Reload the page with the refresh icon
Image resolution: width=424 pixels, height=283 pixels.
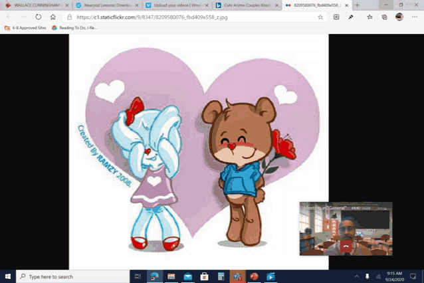click(39, 17)
